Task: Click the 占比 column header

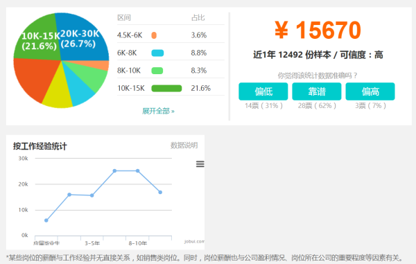Action: tap(198, 18)
